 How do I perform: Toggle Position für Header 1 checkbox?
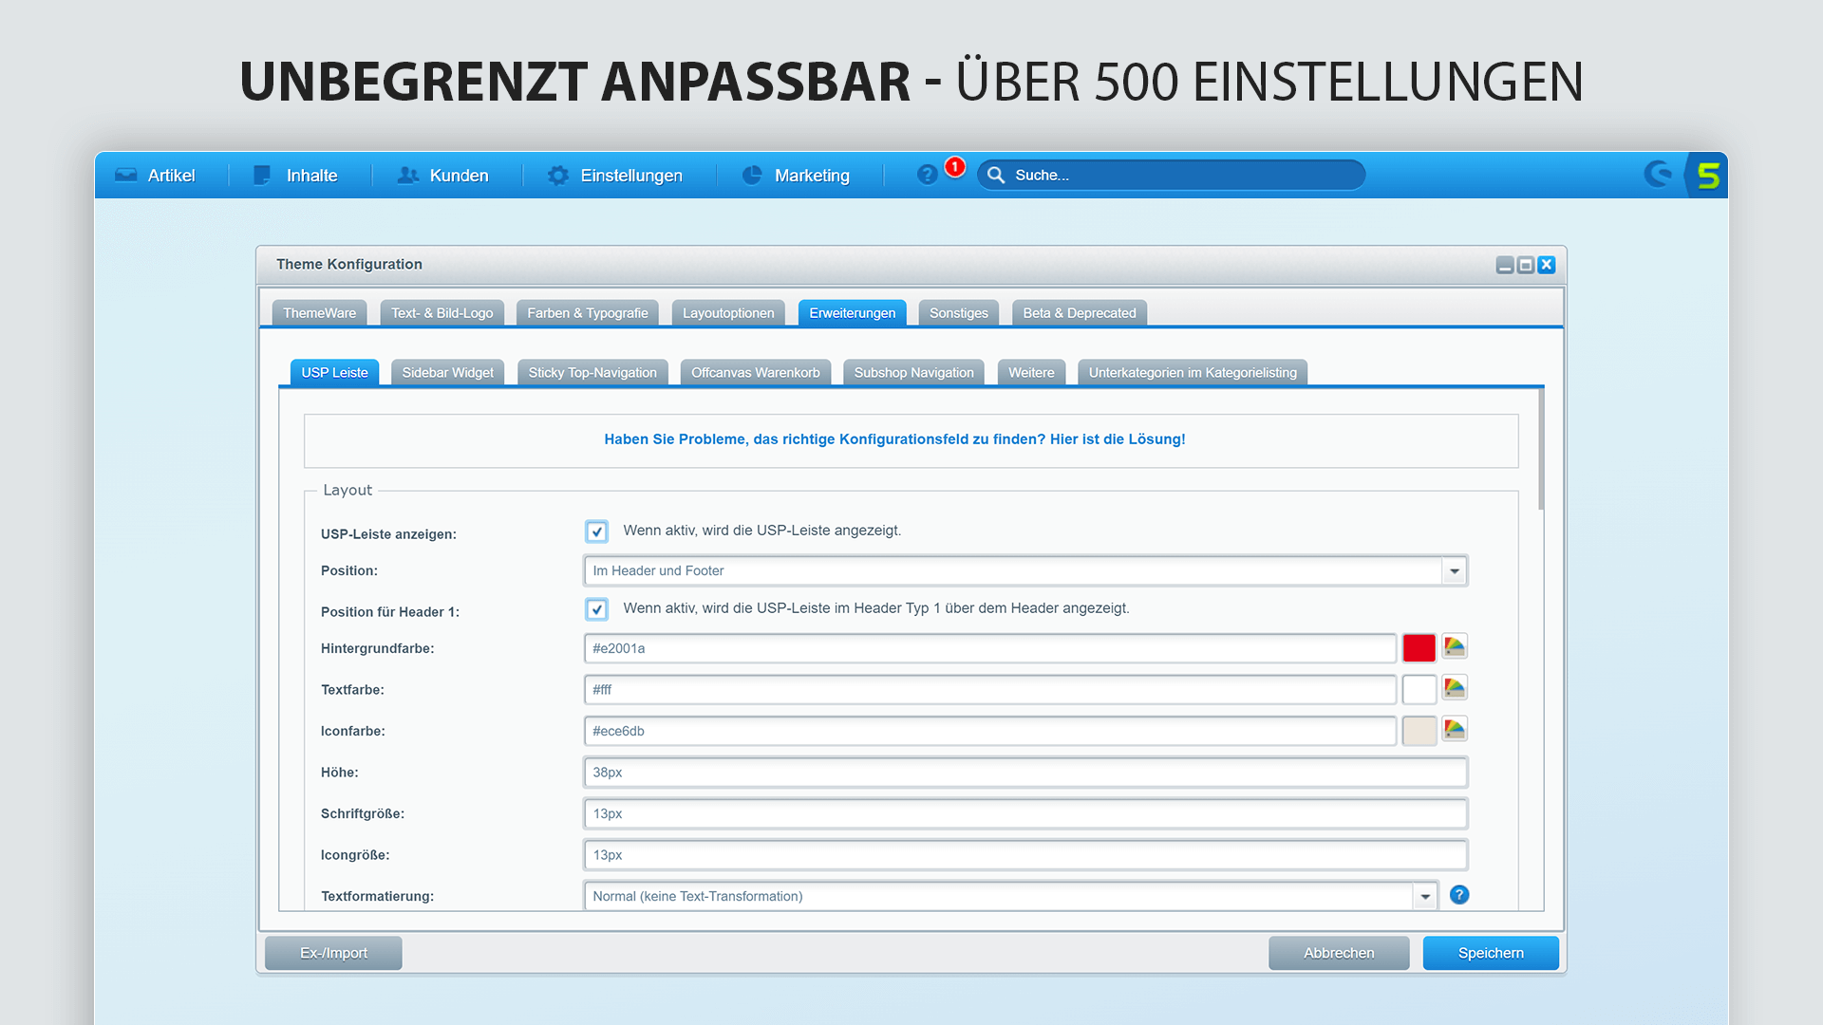click(x=597, y=609)
